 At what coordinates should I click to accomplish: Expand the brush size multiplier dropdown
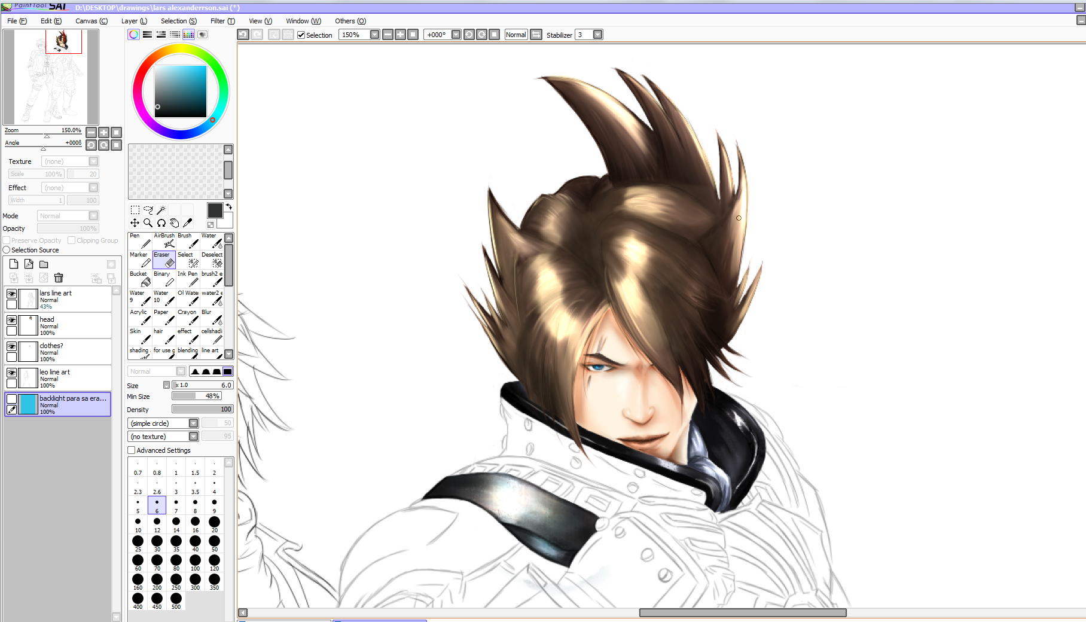166,385
